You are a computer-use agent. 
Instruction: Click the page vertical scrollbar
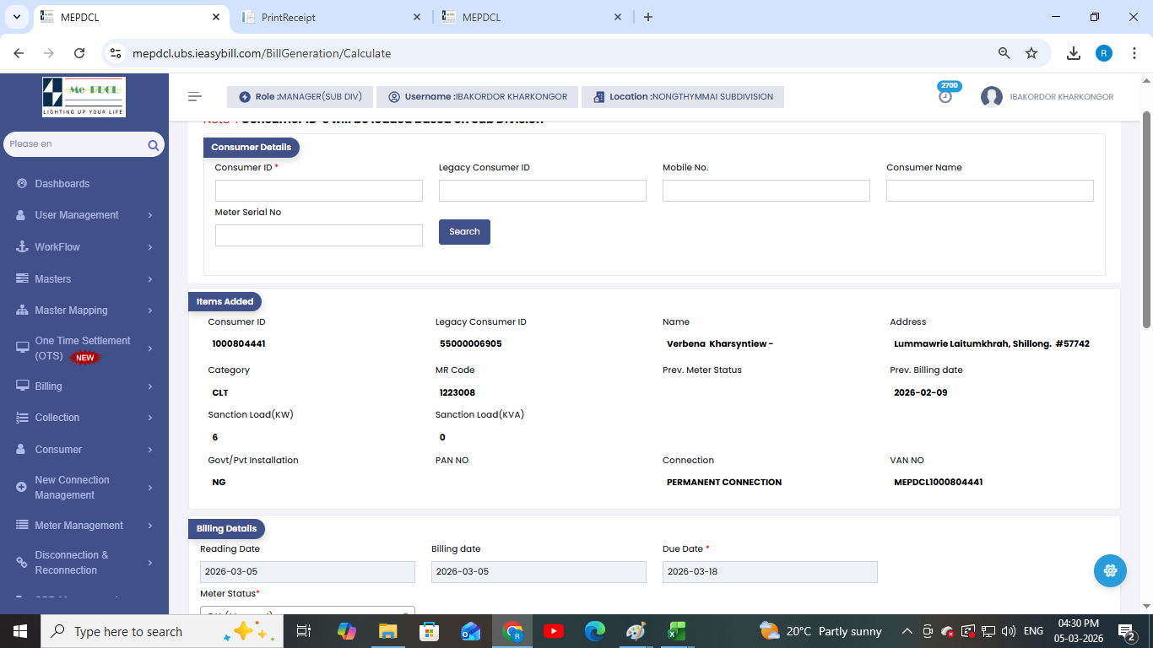[1146, 219]
